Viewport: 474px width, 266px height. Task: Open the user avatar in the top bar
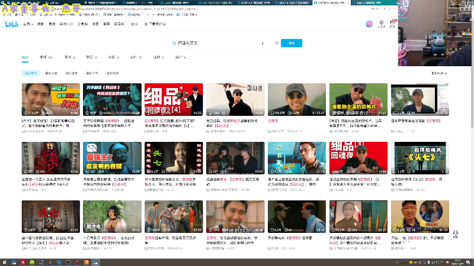(369, 24)
